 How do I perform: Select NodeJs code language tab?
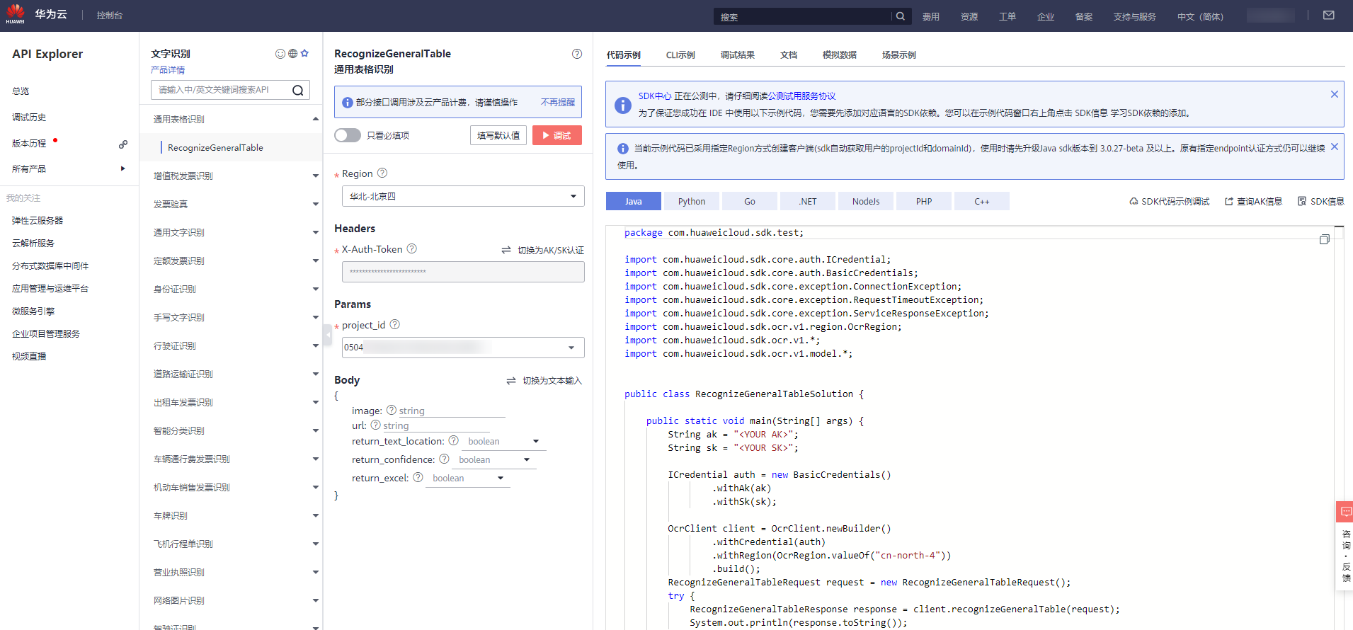pyautogui.click(x=866, y=201)
